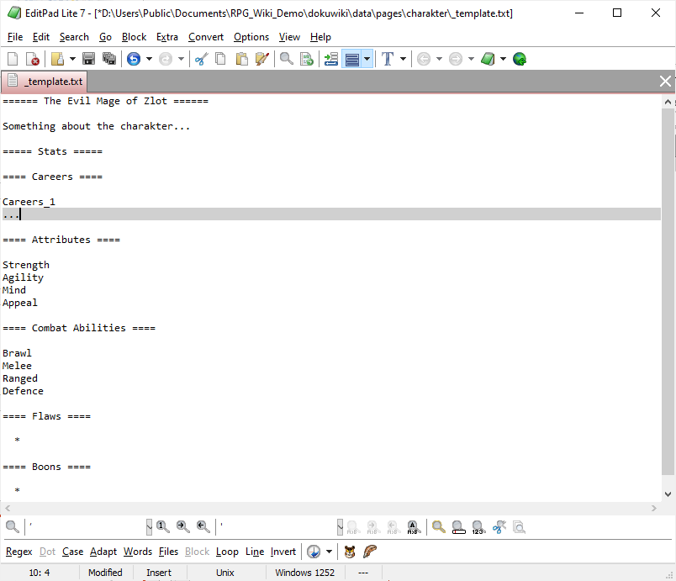Close the tab using the tab bar X
Screen dimensions: 676x581
pyautogui.click(x=665, y=81)
